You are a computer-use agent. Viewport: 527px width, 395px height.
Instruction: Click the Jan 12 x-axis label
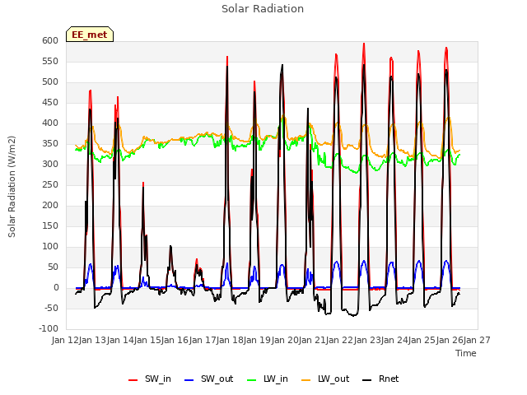click(65, 340)
